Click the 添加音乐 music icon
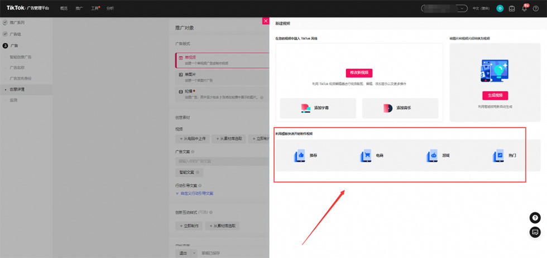The height and width of the screenshot is (258, 547). pyautogui.click(x=388, y=108)
